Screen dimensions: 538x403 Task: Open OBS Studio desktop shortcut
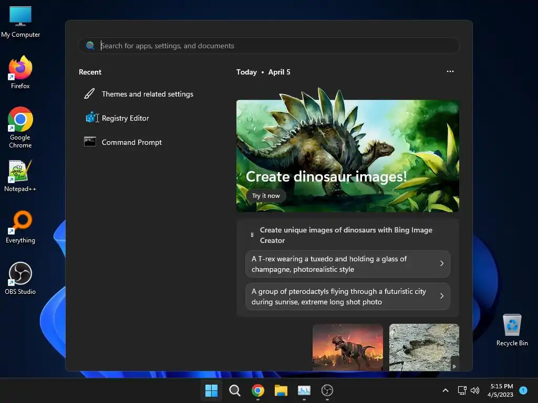pyautogui.click(x=20, y=278)
